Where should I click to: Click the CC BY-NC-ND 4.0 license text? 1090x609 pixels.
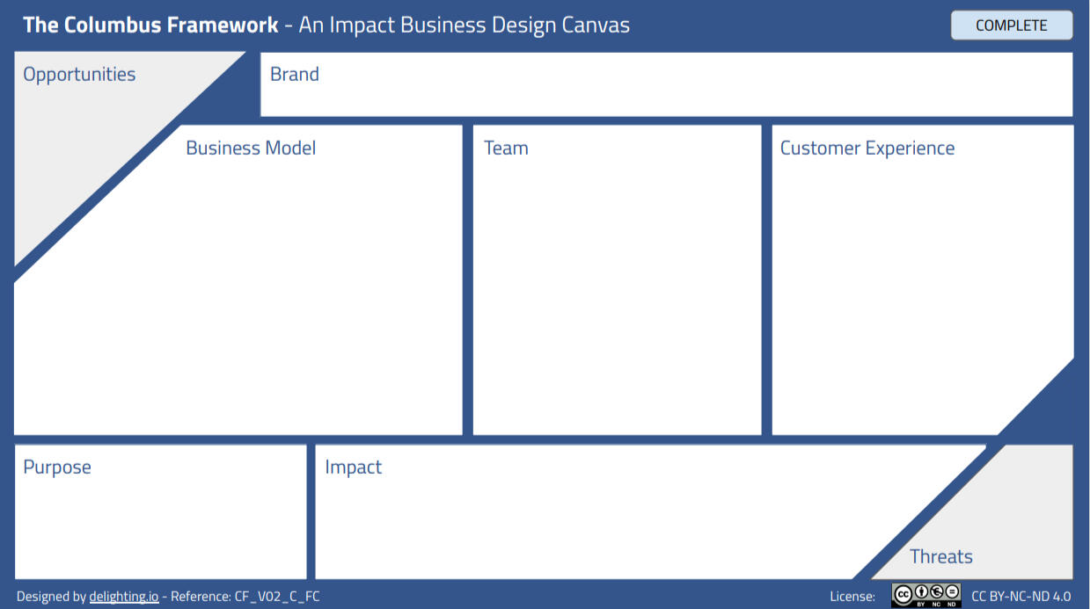click(x=1021, y=597)
